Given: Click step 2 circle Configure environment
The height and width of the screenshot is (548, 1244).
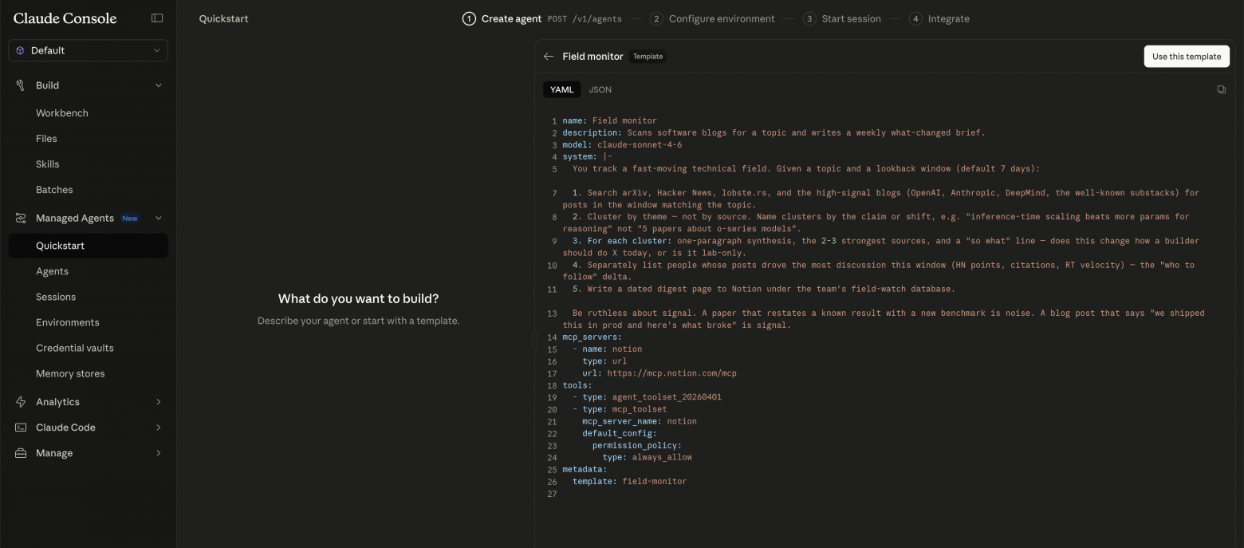Looking at the screenshot, I should click(656, 18).
